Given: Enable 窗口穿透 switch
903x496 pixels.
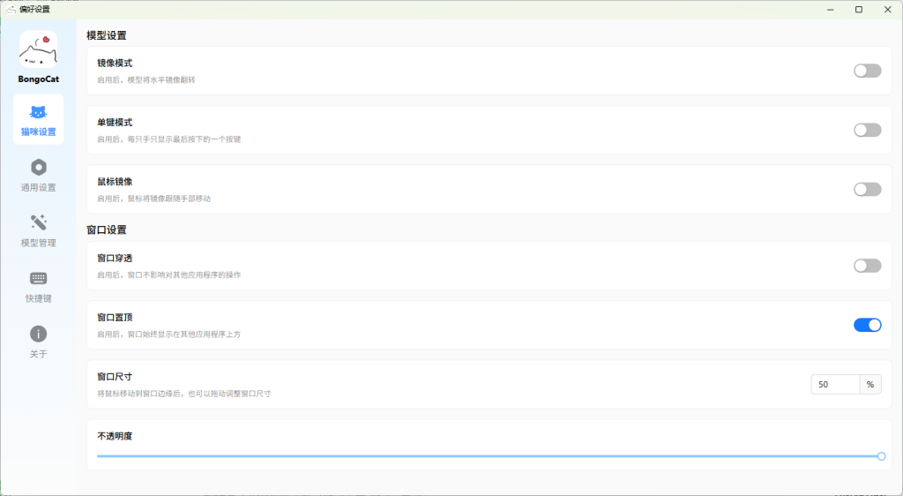Looking at the screenshot, I should coord(867,266).
